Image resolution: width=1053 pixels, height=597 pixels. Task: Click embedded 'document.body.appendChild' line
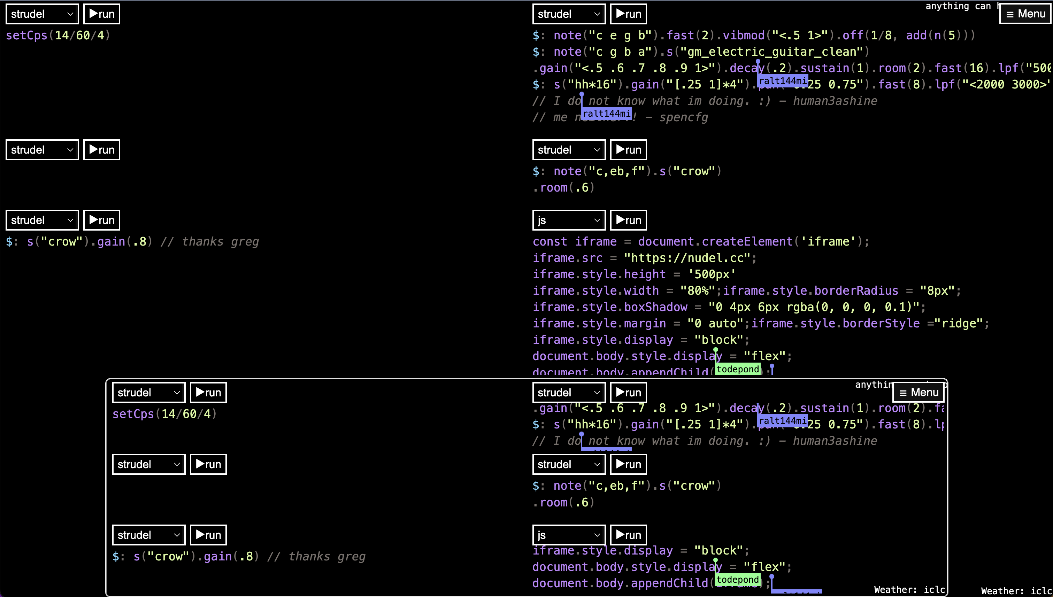(652, 583)
